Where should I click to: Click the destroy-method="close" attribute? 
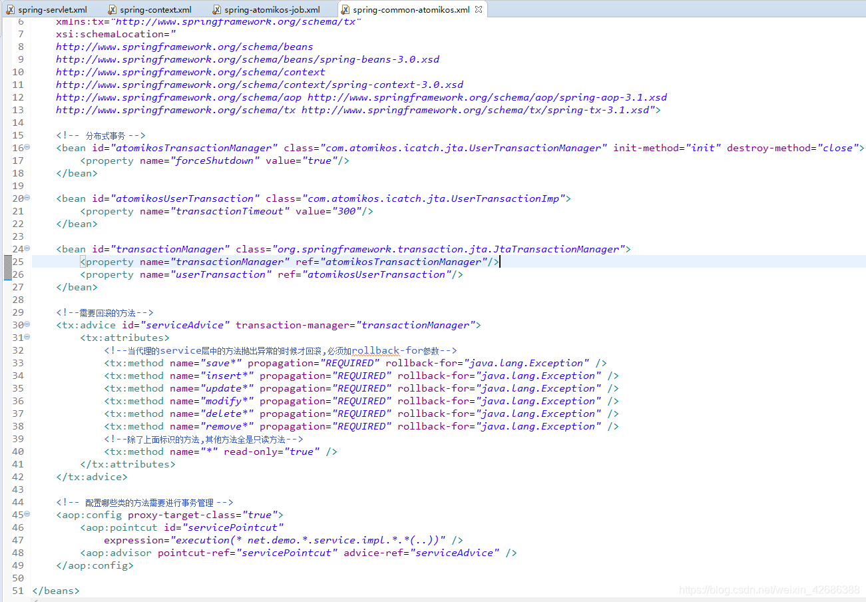(792, 148)
